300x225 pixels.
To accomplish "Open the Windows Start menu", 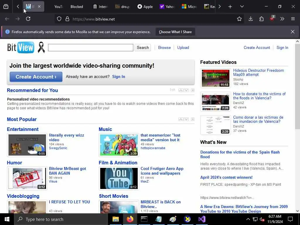I will [7, 219].
